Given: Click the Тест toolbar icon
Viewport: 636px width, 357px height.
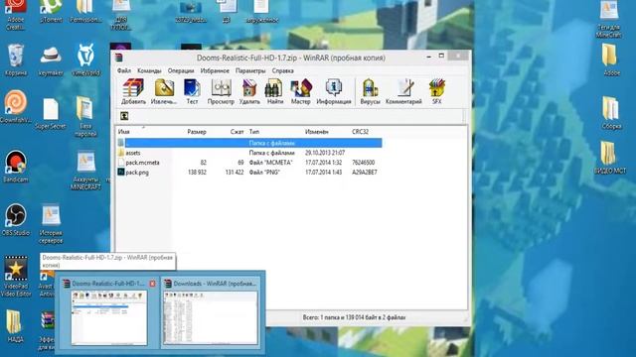Looking at the screenshot, I should tap(192, 91).
